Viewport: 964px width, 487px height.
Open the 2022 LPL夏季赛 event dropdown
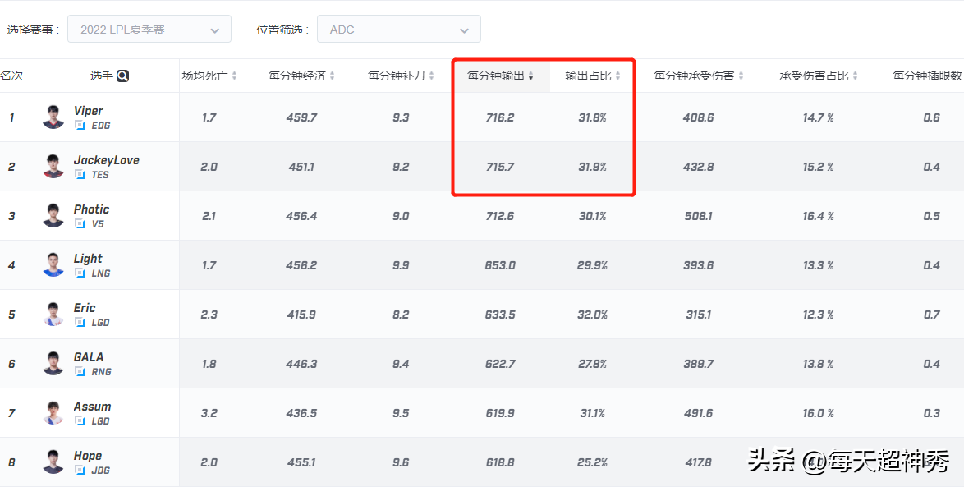(149, 30)
